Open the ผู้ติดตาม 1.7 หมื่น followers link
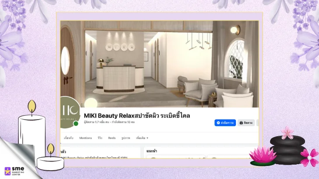319x179 pixels. [99, 122]
